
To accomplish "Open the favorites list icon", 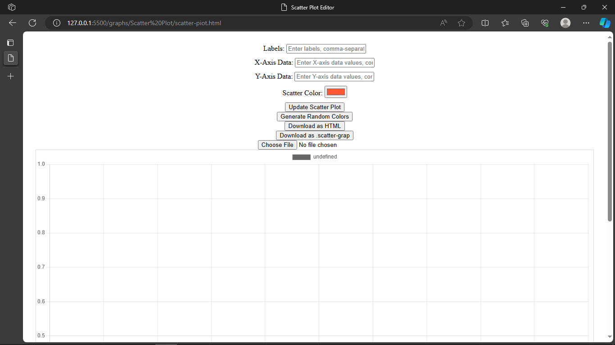I will tap(505, 23).
